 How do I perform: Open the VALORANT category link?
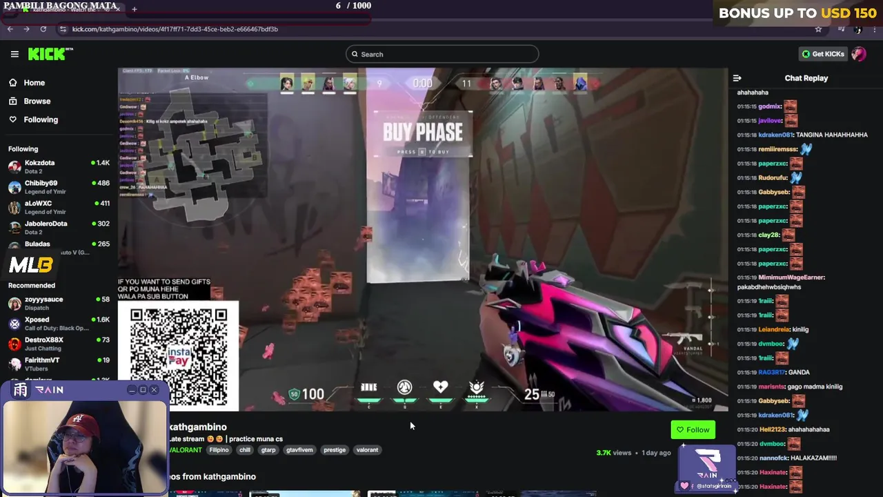186,450
